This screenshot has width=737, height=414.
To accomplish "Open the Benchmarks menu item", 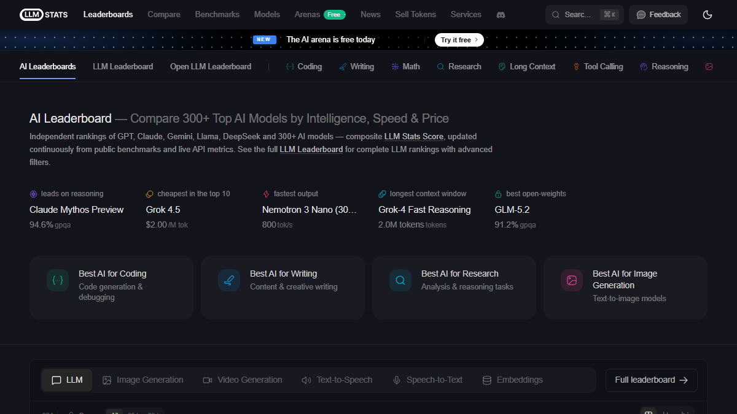I will tap(217, 14).
